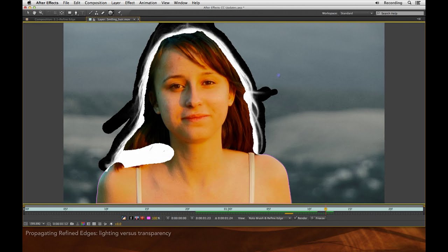448x252 pixels.
Task: Open the File menu
Action: [x=66, y=3]
